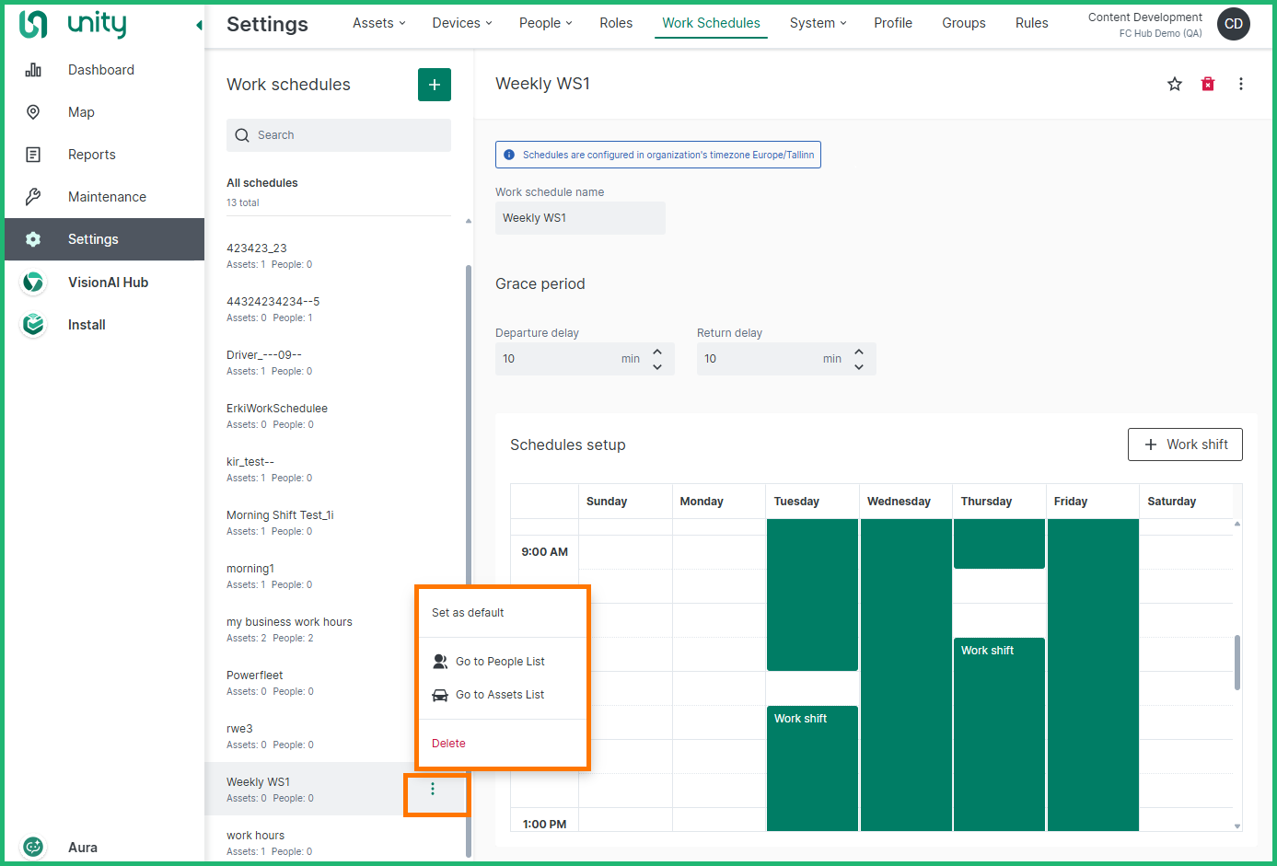Collapse the left sidebar with the arrow

(x=199, y=25)
